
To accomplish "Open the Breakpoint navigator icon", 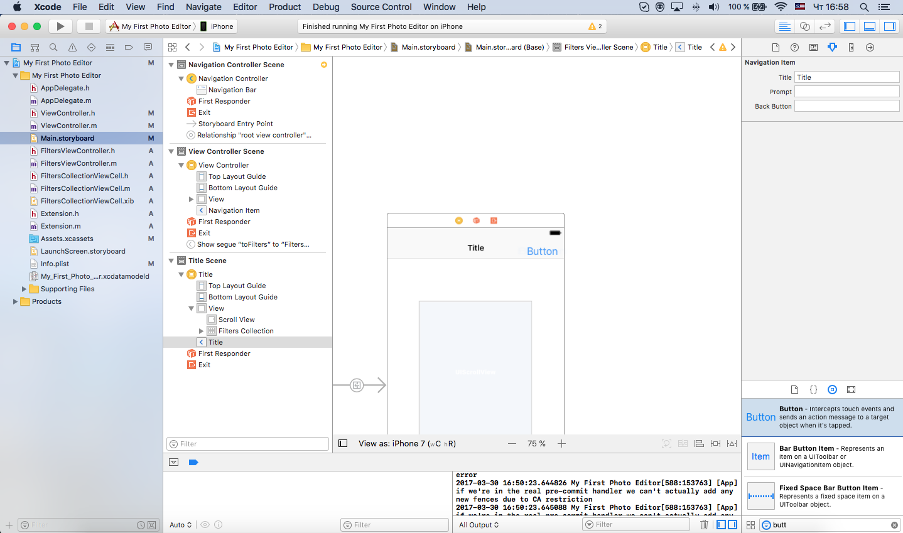I will (129, 47).
